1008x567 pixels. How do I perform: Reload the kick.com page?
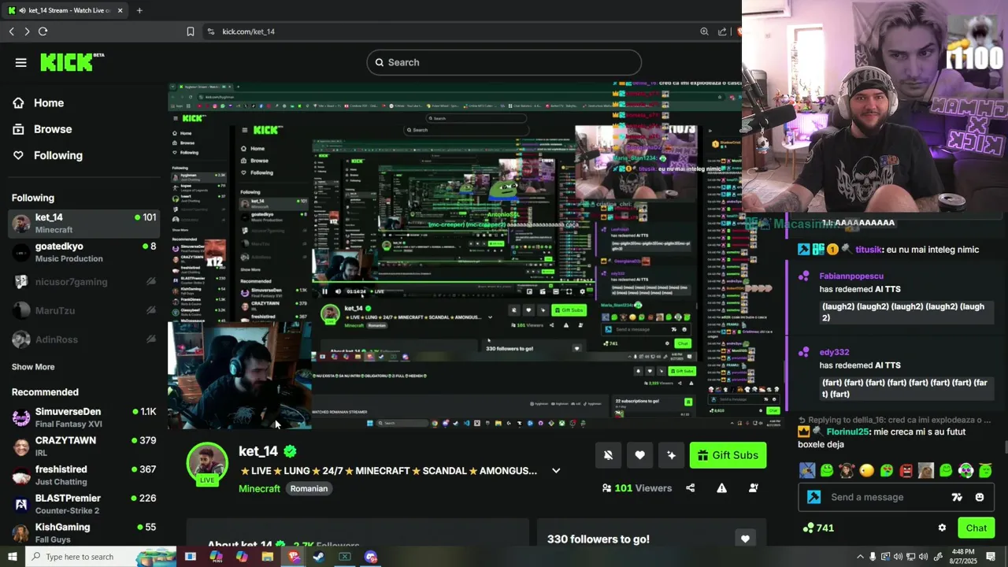[43, 31]
